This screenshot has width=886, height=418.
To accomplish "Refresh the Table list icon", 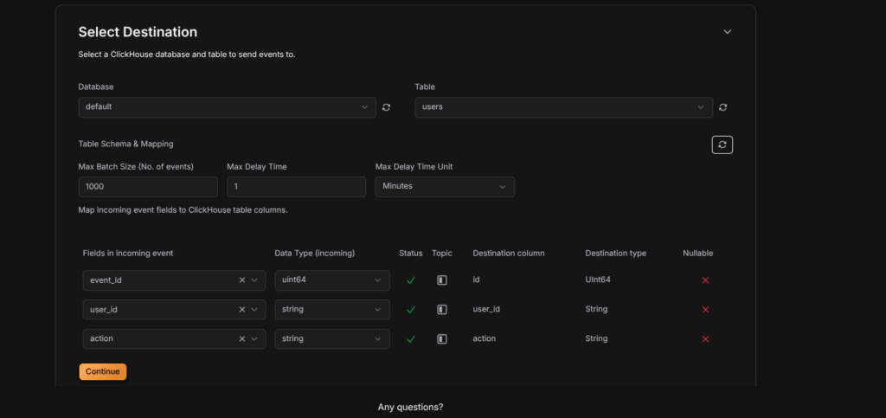I will pyautogui.click(x=723, y=107).
